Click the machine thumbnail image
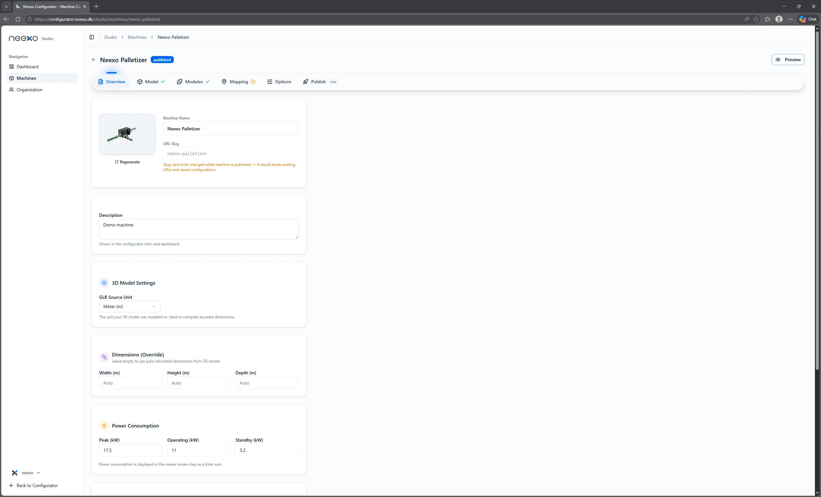This screenshot has width=821, height=497. point(127,134)
